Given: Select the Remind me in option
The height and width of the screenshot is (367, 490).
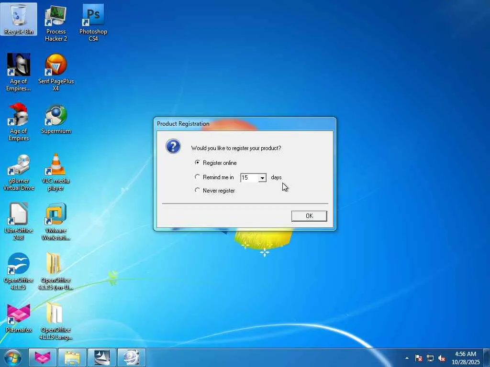Looking at the screenshot, I should click(x=214, y=177).
